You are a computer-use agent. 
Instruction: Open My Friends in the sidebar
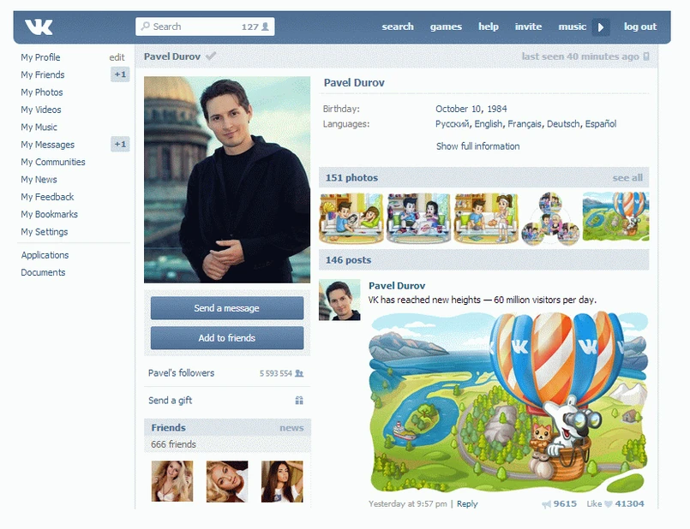click(x=43, y=74)
